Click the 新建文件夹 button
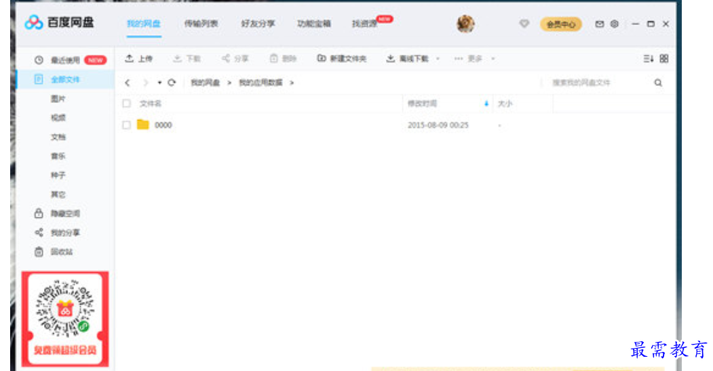This screenshot has height=371, width=713. pyautogui.click(x=341, y=58)
